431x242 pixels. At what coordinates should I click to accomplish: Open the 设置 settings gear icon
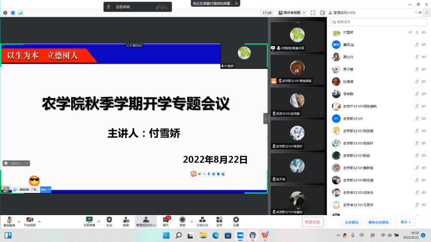tap(236, 220)
